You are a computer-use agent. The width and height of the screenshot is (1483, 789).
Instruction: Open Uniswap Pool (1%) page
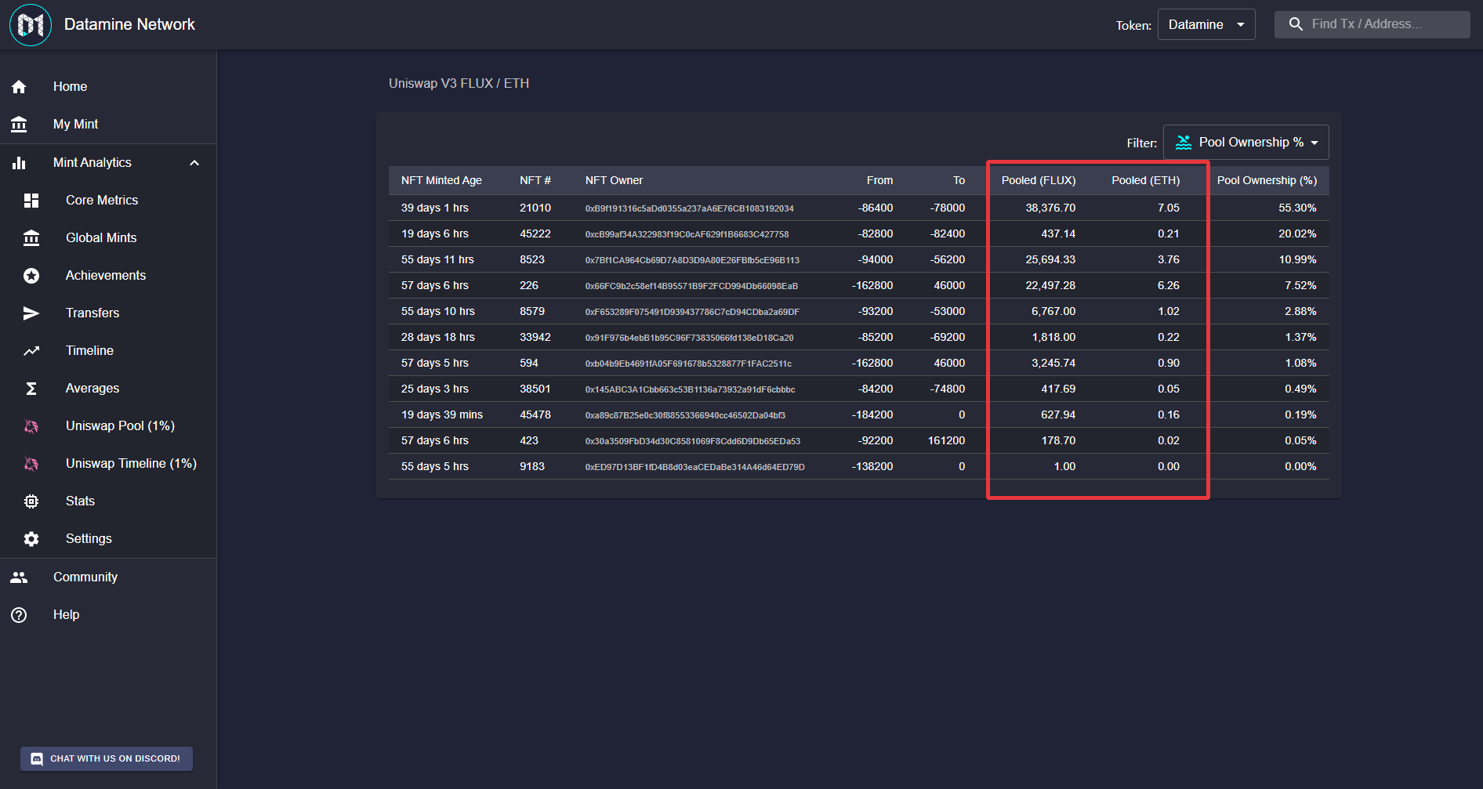tap(108, 426)
